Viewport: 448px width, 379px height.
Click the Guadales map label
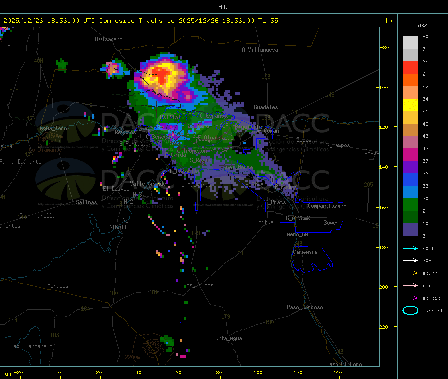pos(266,107)
